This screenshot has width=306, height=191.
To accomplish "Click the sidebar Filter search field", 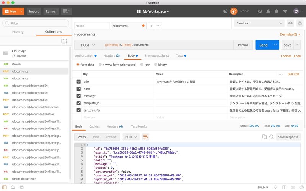I will tap(36, 23).
